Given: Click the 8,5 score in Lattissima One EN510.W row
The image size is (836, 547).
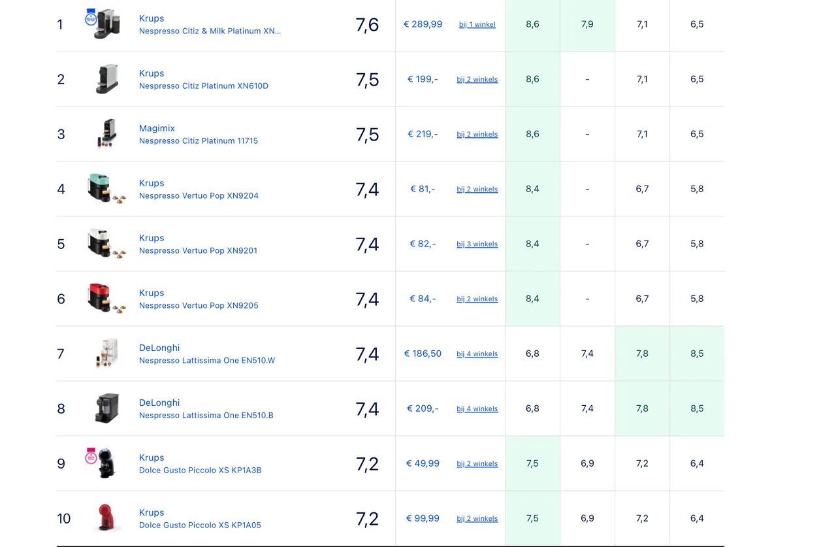Looking at the screenshot, I should [x=697, y=354].
